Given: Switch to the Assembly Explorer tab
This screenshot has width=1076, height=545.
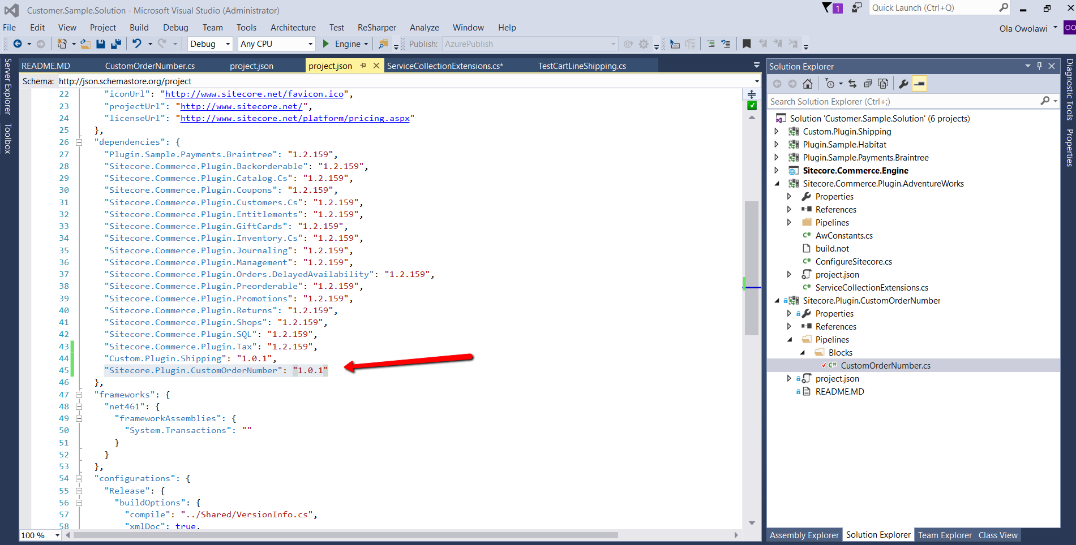Looking at the screenshot, I should coord(804,535).
